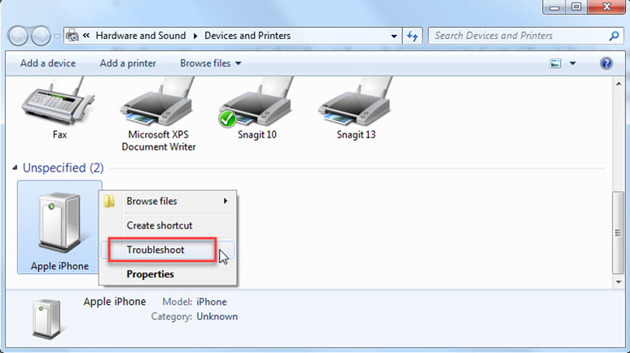This screenshot has width=630, height=353.
Task: Select the Snagit 13 printer icon
Action: pos(355,101)
